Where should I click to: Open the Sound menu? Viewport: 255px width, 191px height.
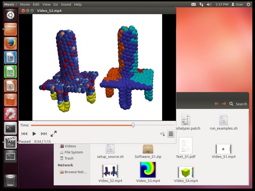pyautogui.click(x=66, y=4)
